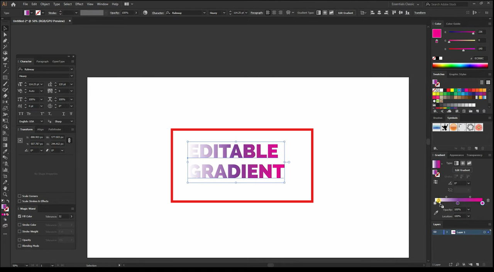Align text center in control bar

click(274, 13)
